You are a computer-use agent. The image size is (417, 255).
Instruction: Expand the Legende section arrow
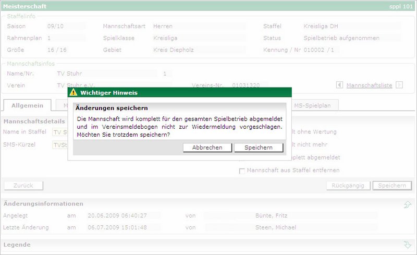pos(407,245)
